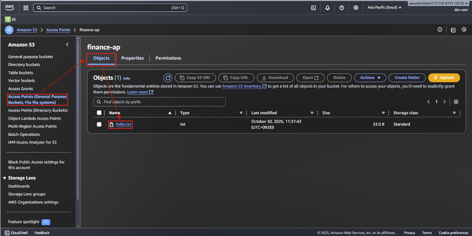Open Vector buckets in the sidebar

[21, 80]
